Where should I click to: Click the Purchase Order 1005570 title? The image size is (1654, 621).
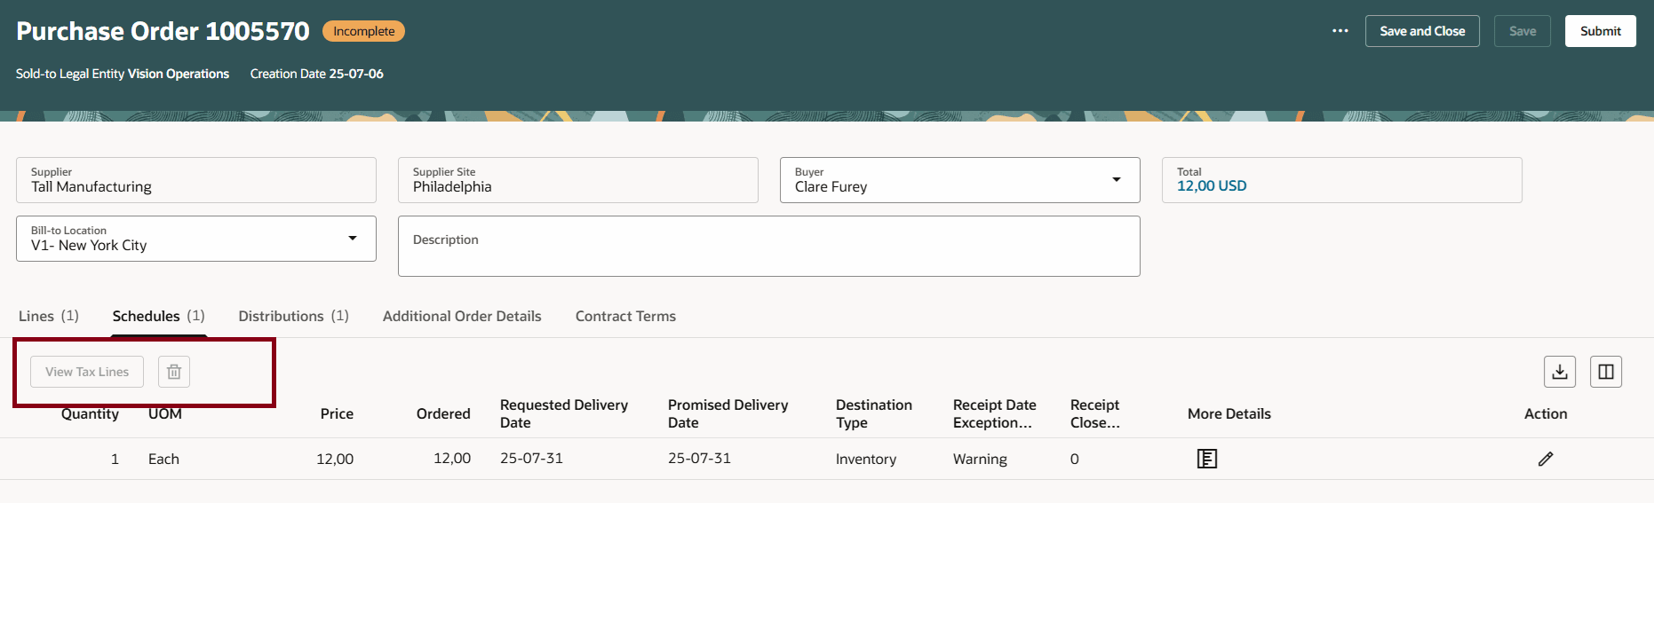[163, 31]
